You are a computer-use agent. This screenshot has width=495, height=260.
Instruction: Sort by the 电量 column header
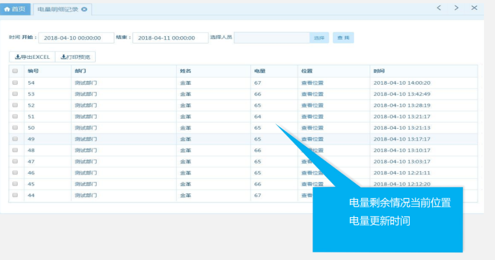coord(260,71)
